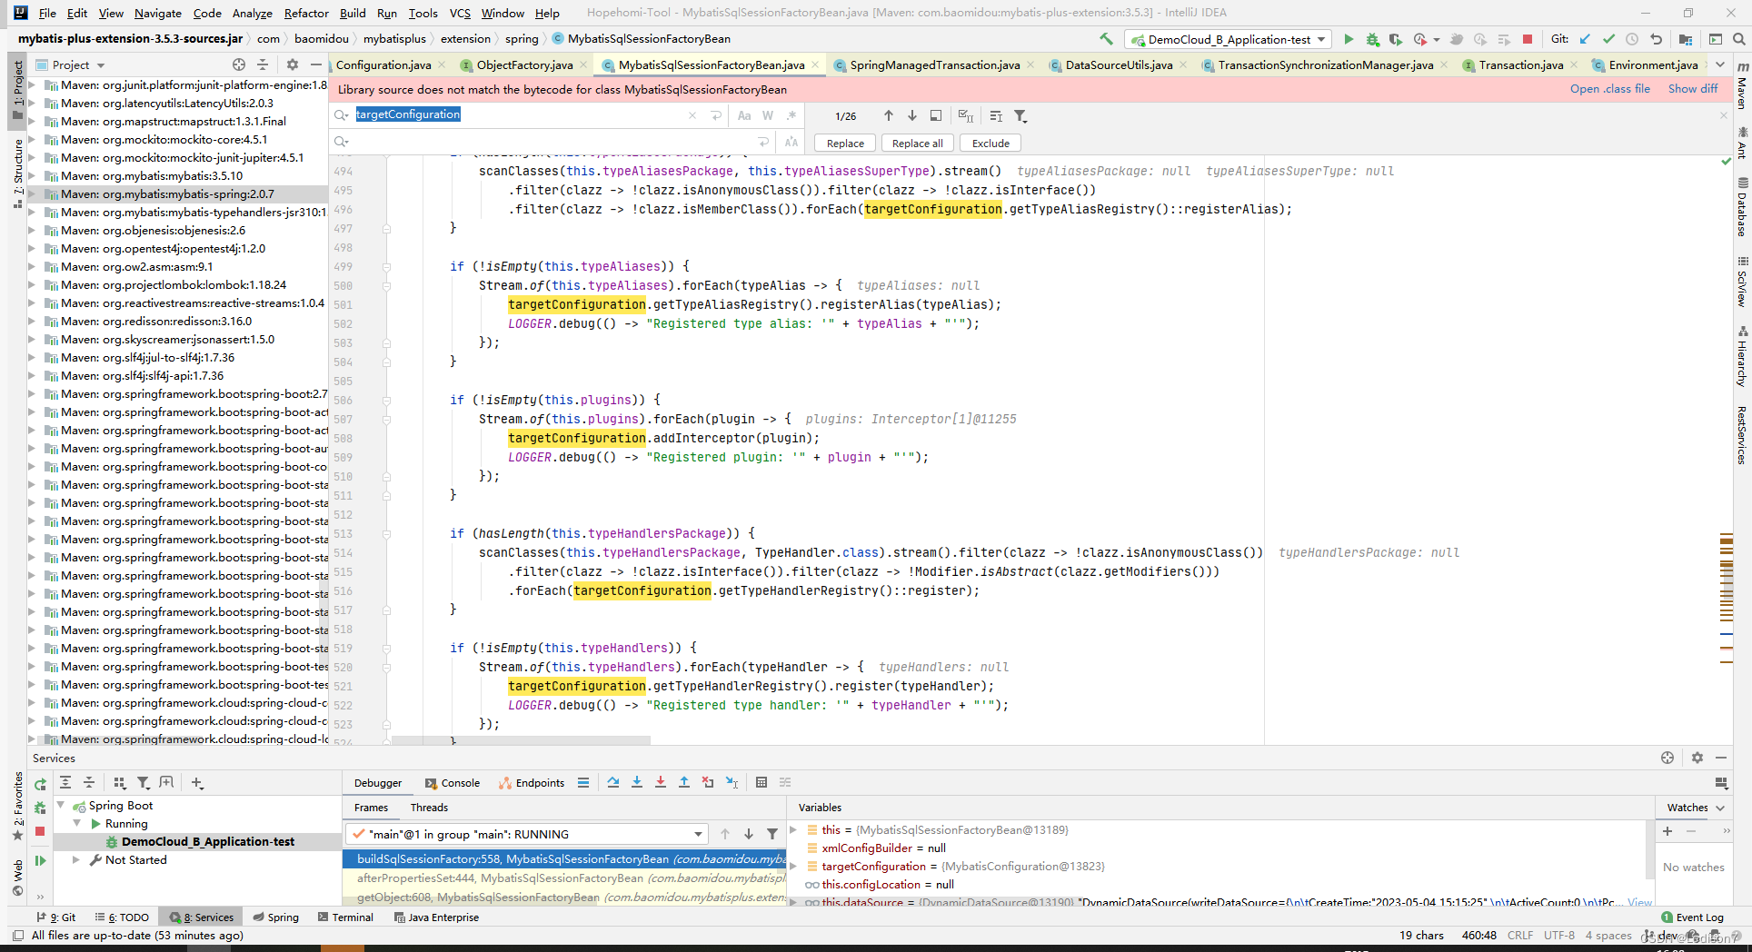Expand the 'this' variable in Variables

793,829
